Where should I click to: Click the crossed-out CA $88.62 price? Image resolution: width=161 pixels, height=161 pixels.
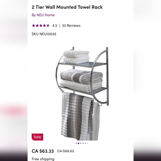tap(66, 151)
